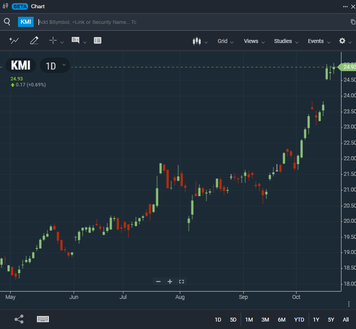Expand the settings gear dropdown arrow
Image resolution: width=356 pixels, height=329 pixels.
pyautogui.click(x=350, y=42)
